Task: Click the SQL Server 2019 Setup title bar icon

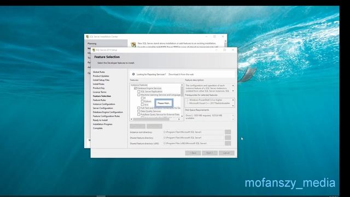Action: pos(94,50)
